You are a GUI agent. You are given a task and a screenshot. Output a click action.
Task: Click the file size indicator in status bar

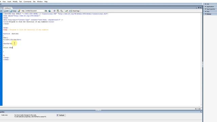pos(198,109)
